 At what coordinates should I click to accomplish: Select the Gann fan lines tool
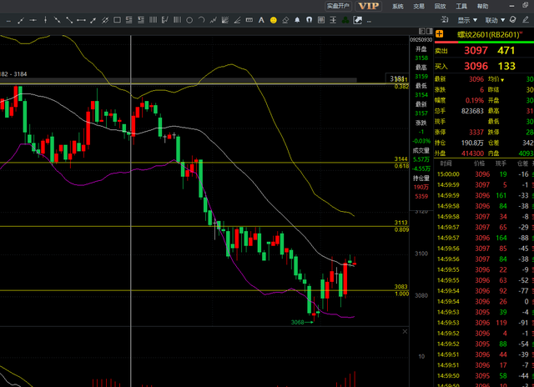click(x=225, y=20)
